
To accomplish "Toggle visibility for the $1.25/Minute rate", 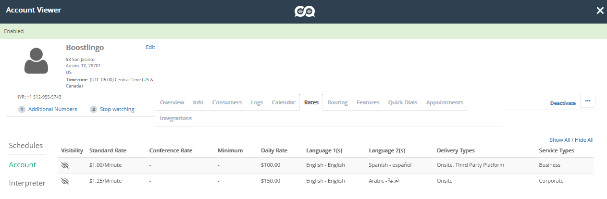I will (65, 181).
